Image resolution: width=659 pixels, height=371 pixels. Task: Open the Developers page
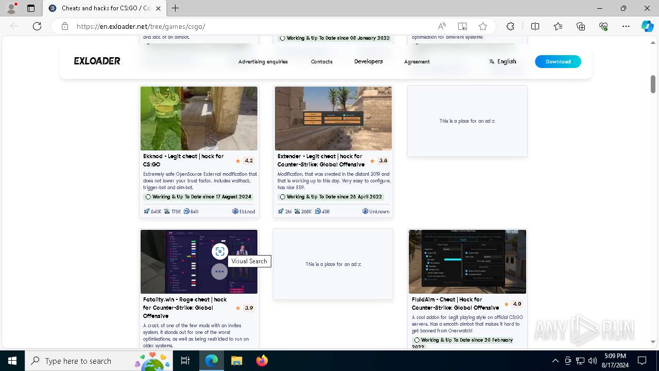(369, 61)
